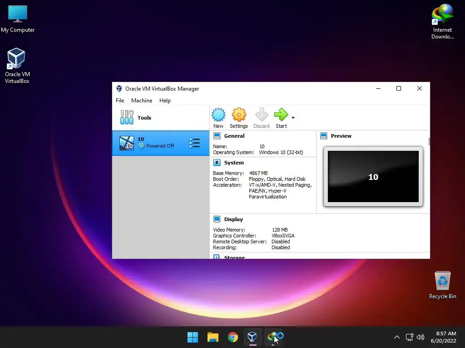Select the Recycle Bin desktop icon
Screen dimensions: 465x348
point(442,285)
